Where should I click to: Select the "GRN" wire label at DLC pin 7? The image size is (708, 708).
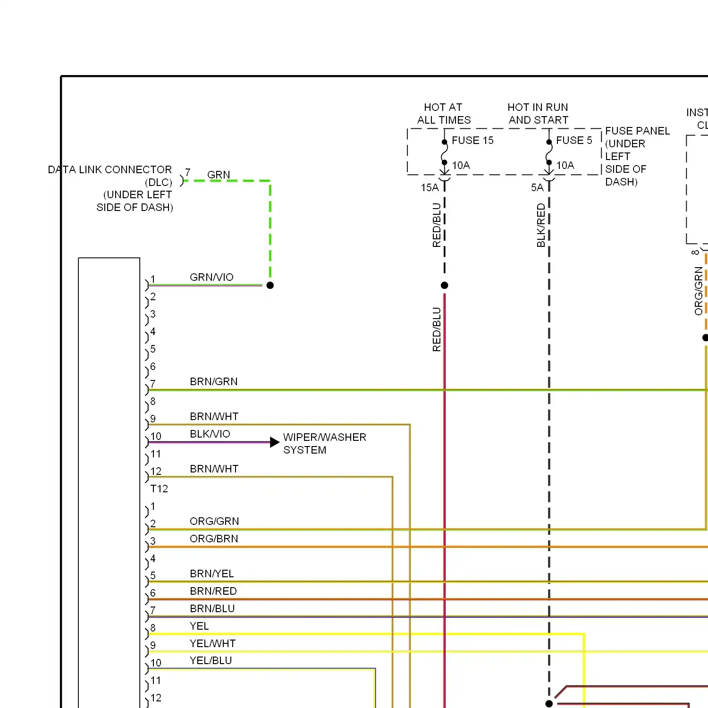coord(219,175)
